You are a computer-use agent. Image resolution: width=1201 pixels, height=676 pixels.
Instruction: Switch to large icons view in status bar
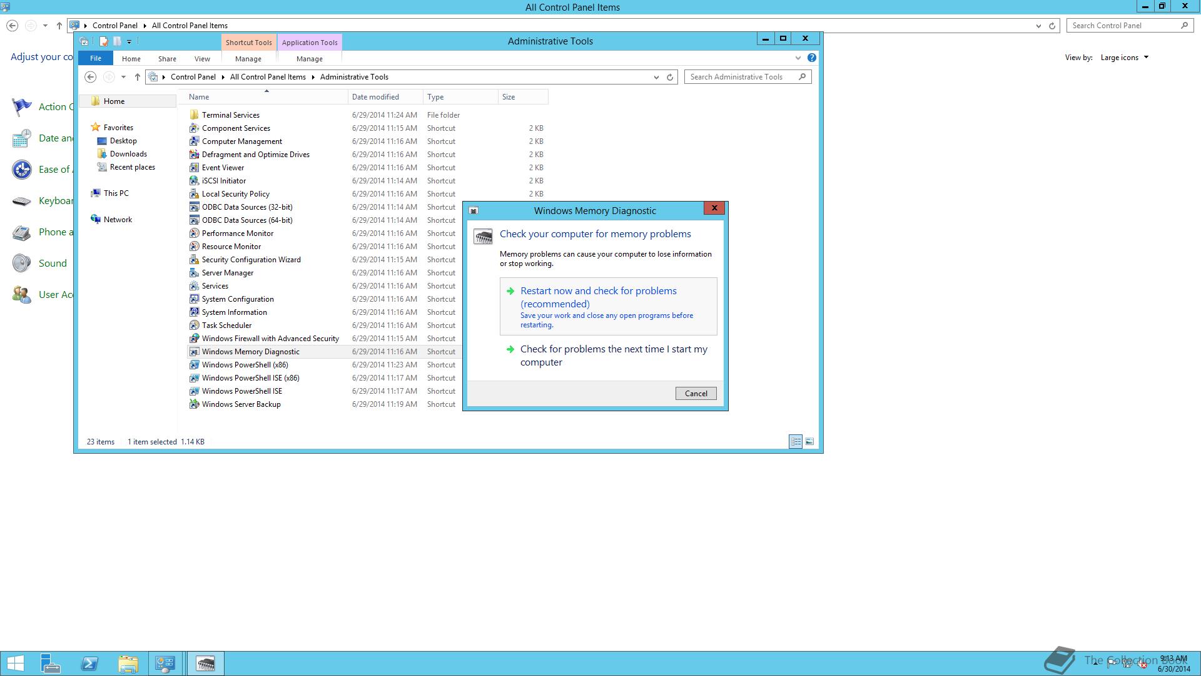coord(809,441)
